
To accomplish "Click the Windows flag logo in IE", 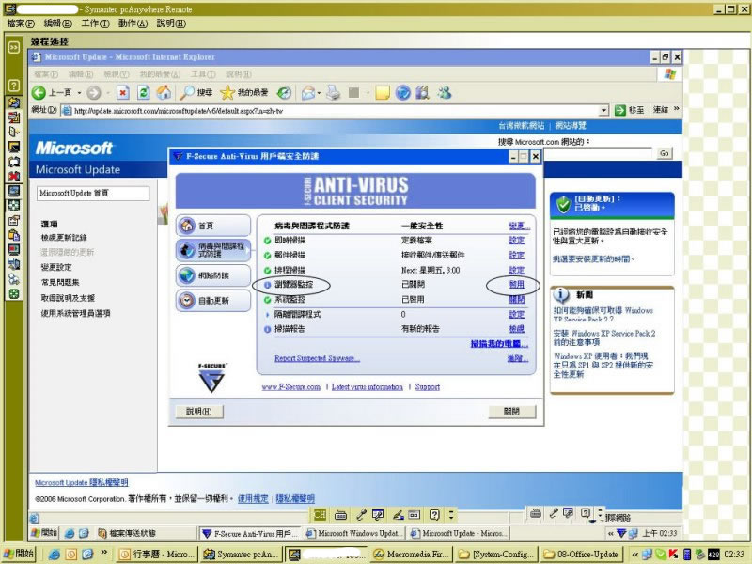I will (x=670, y=74).
